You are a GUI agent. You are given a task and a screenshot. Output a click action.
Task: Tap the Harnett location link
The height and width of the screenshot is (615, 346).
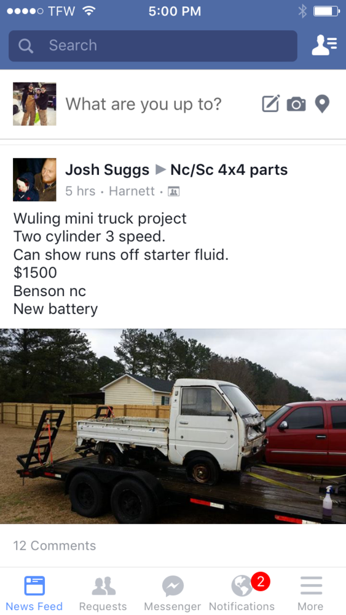coord(132,191)
